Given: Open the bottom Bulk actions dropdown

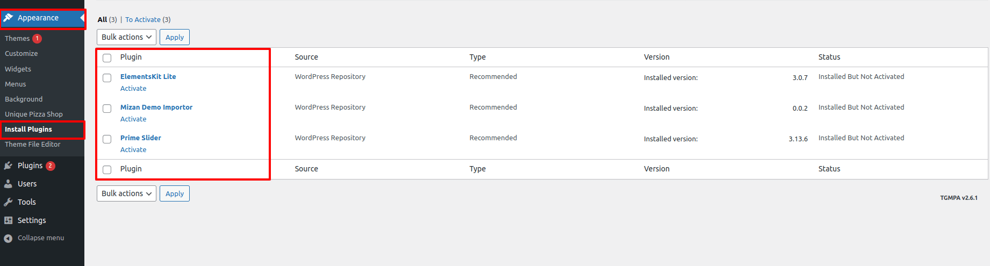Looking at the screenshot, I should [126, 193].
